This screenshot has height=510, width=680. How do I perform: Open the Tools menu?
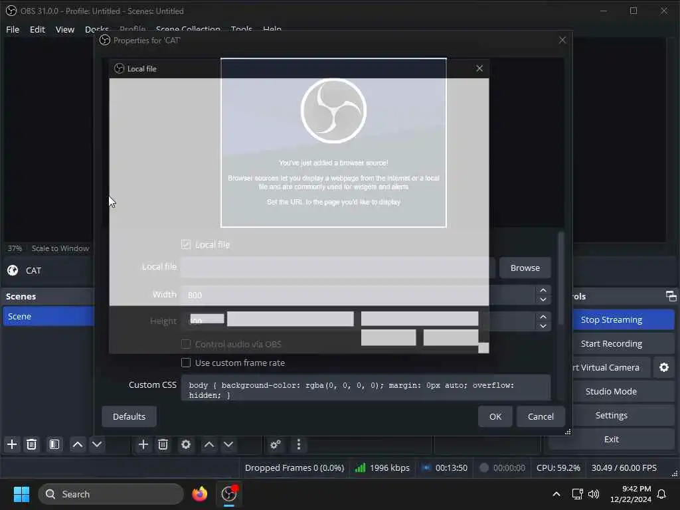242,29
